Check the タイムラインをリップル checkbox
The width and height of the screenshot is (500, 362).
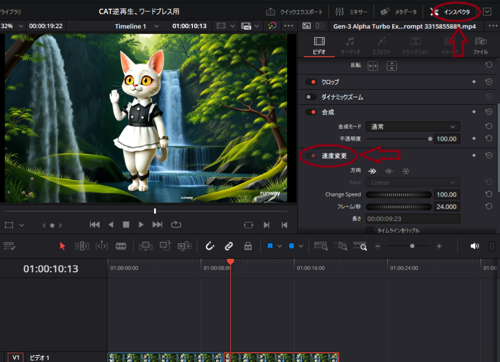370,230
